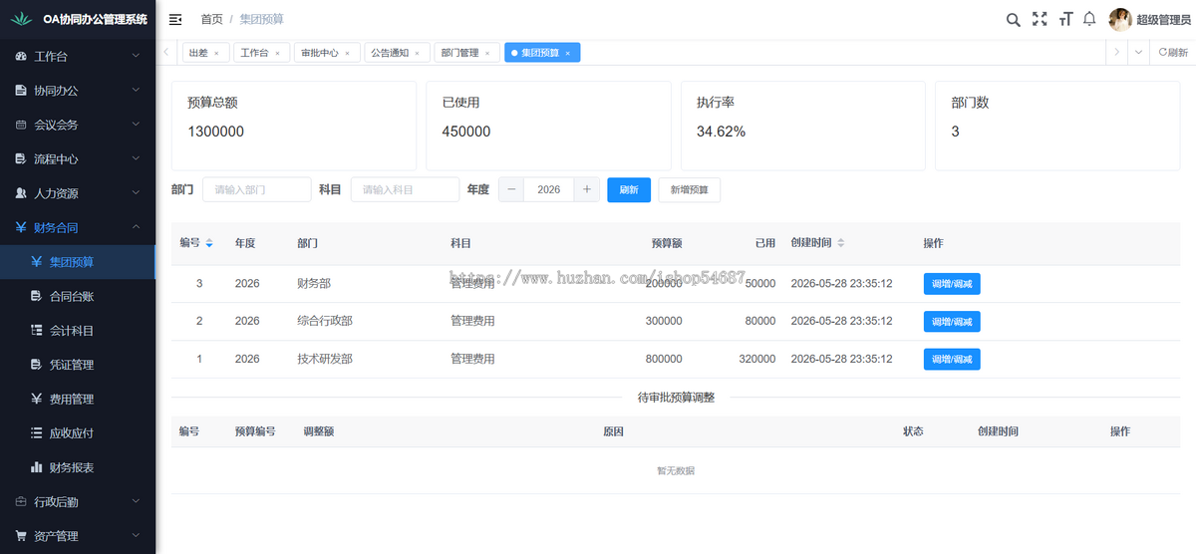Click the 人力资源 people icon
The image size is (1196, 554).
[x=21, y=193]
